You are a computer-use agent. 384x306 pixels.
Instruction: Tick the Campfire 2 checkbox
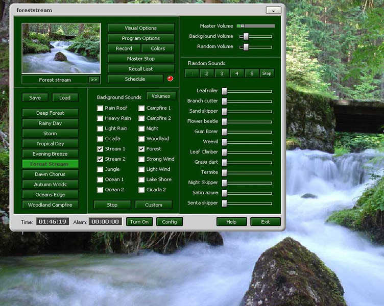pos(141,118)
